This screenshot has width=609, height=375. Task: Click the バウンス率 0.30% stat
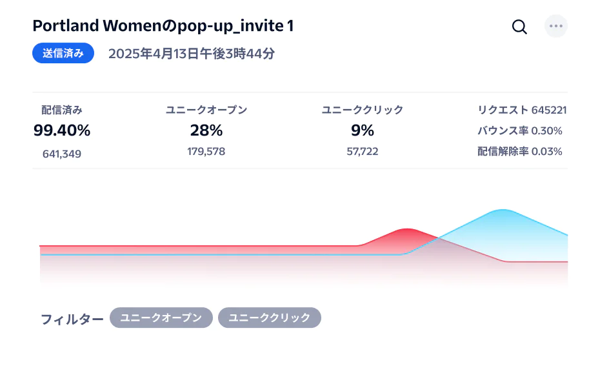[x=519, y=131]
